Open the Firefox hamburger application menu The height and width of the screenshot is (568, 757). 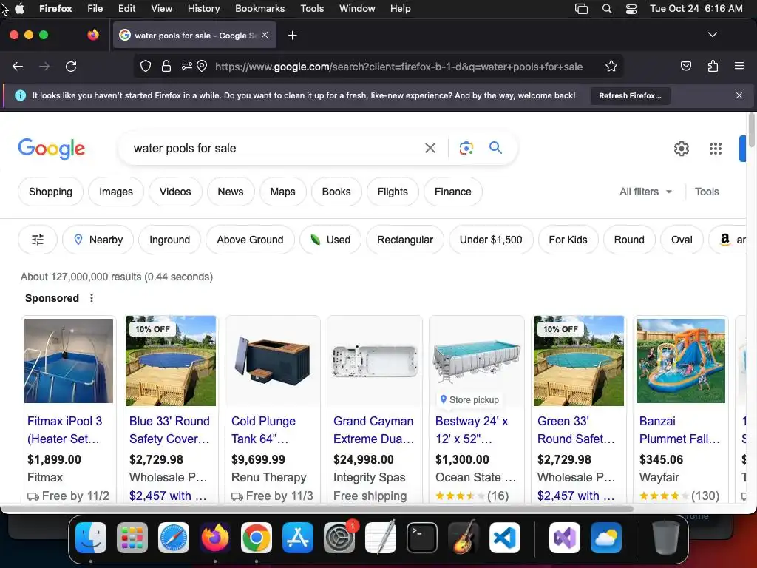739,66
